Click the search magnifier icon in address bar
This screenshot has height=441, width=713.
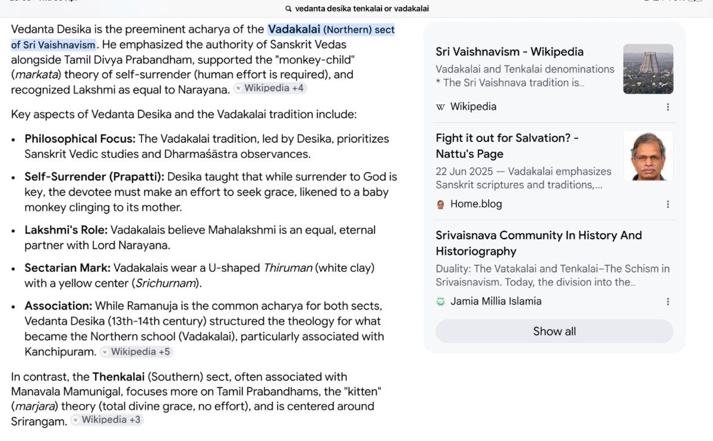click(288, 9)
